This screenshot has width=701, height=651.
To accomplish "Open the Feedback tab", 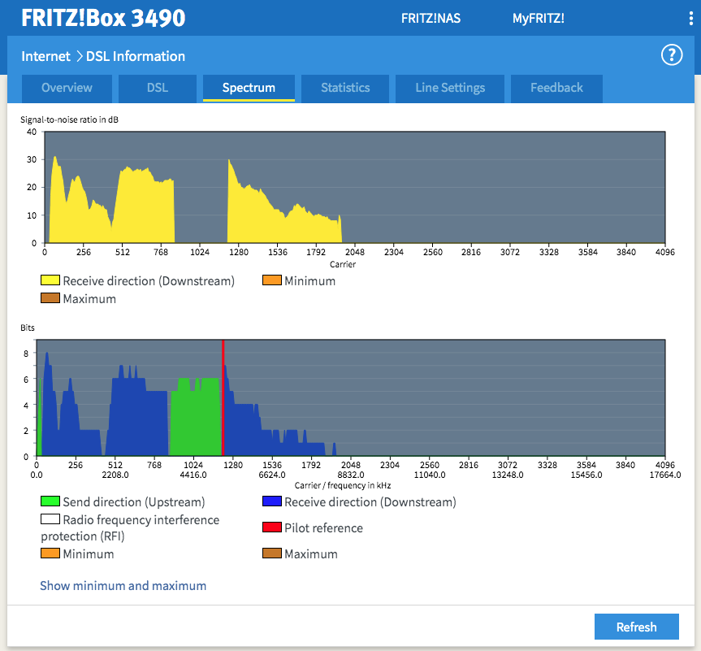I will [556, 88].
